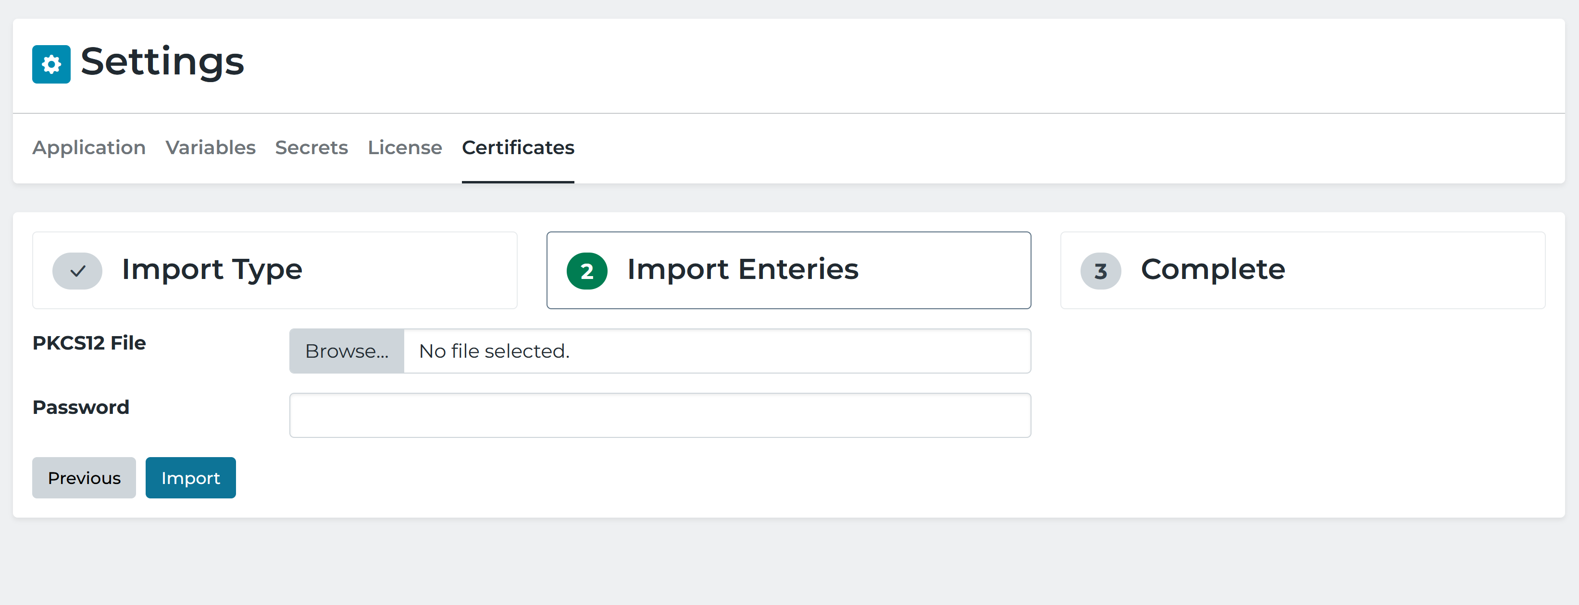Click the PKCS12 File label
The height and width of the screenshot is (605, 1579).
tap(89, 343)
